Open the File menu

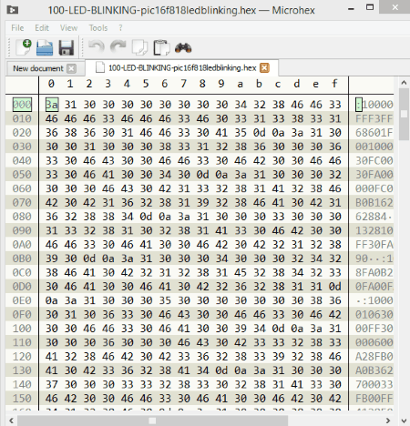[x=17, y=28]
